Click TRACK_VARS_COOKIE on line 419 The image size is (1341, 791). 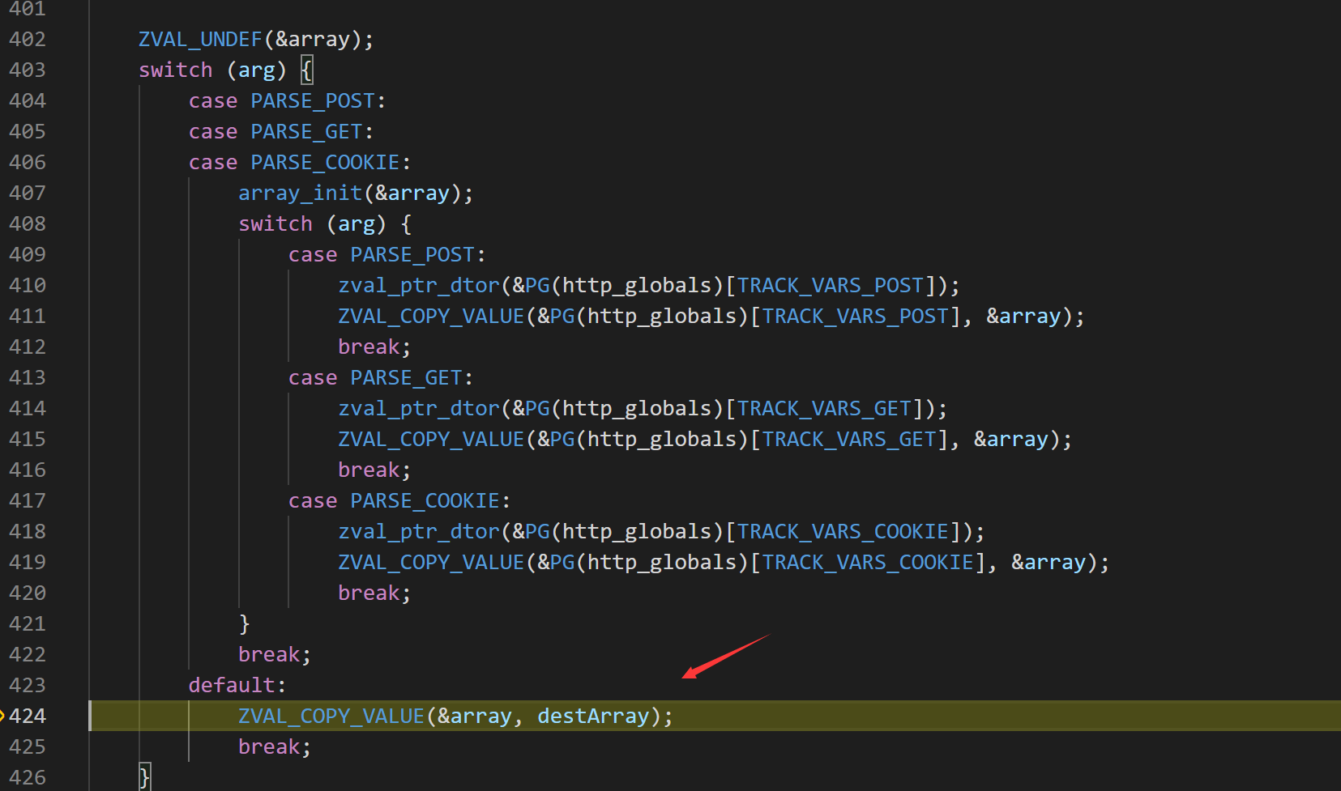(868, 562)
